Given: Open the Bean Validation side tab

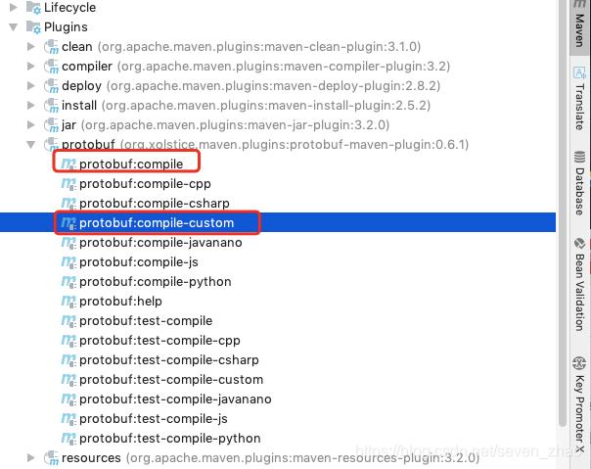Looking at the screenshot, I should [579, 284].
